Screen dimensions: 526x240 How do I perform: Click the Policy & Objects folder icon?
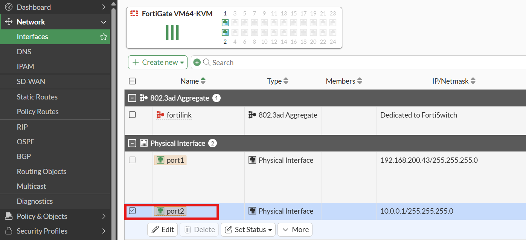pyautogui.click(x=8, y=216)
